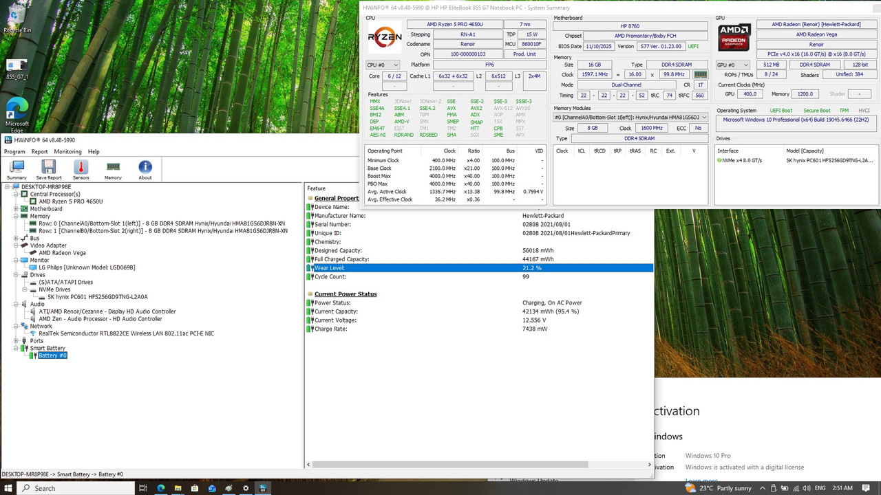The height and width of the screenshot is (495, 881).
Task: Open the Windows Start menu
Action: point(8,488)
